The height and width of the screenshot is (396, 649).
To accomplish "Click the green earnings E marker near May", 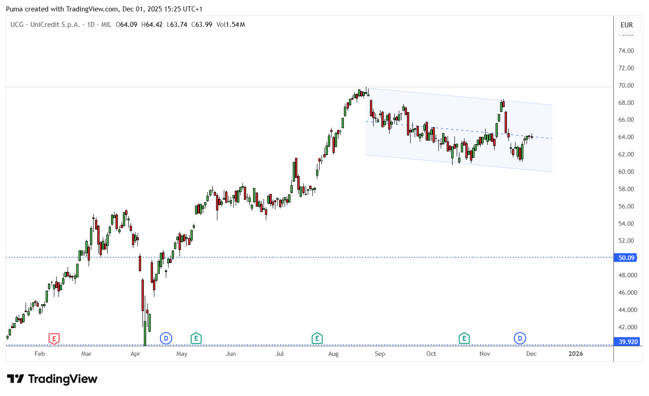I will (x=196, y=339).
